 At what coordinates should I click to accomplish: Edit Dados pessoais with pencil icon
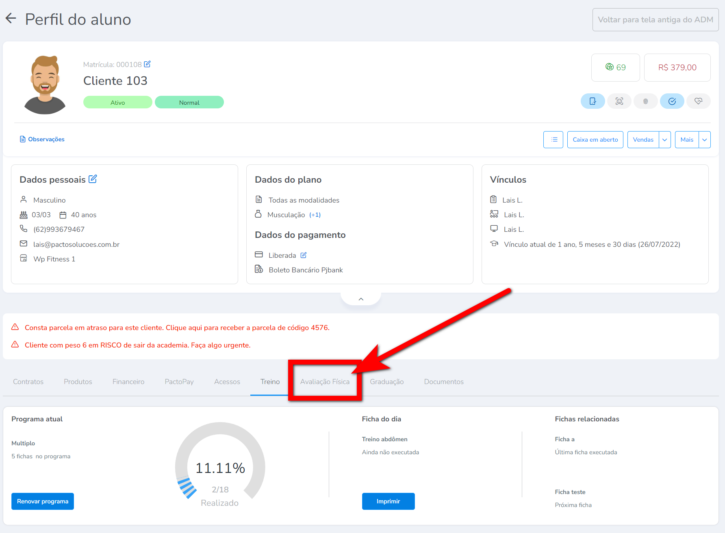[93, 179]
